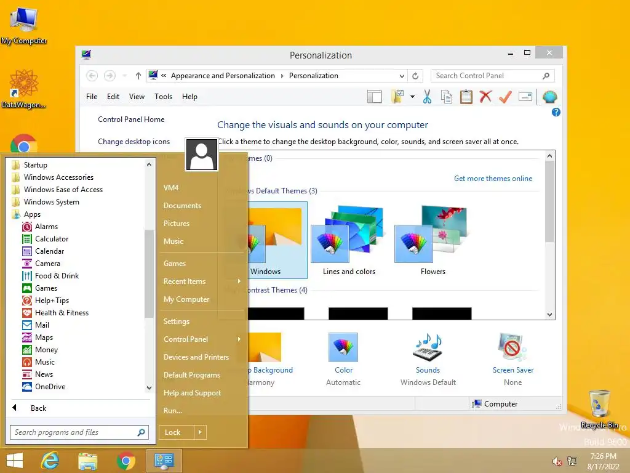Click the Paste clipboard toolbar icon
The height and width of the screenshot is (473, 630).
466,97
